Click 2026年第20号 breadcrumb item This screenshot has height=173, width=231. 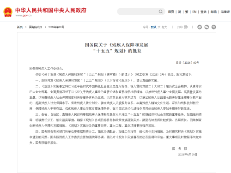pyautogui.click(x=56, y=27)
